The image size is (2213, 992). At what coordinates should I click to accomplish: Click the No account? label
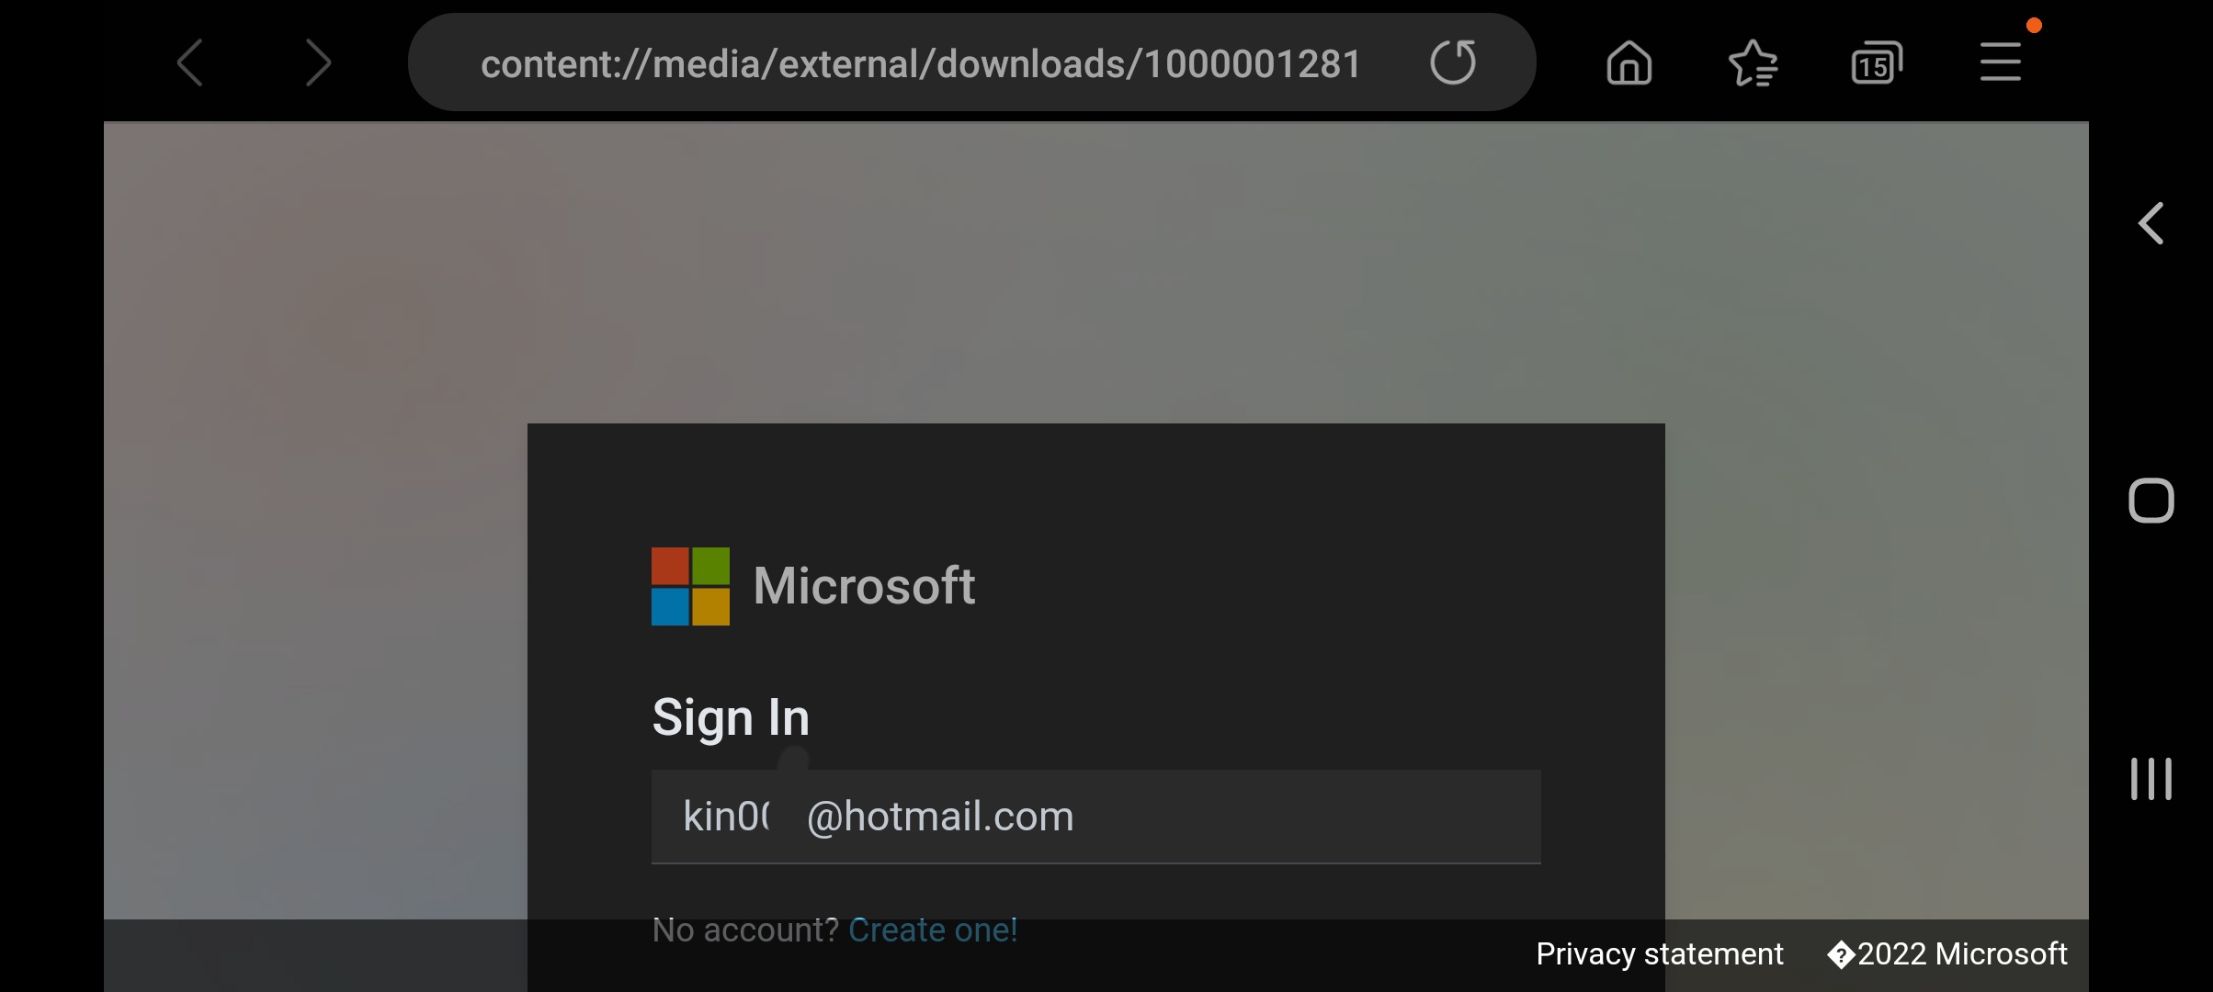pos(745,930)
